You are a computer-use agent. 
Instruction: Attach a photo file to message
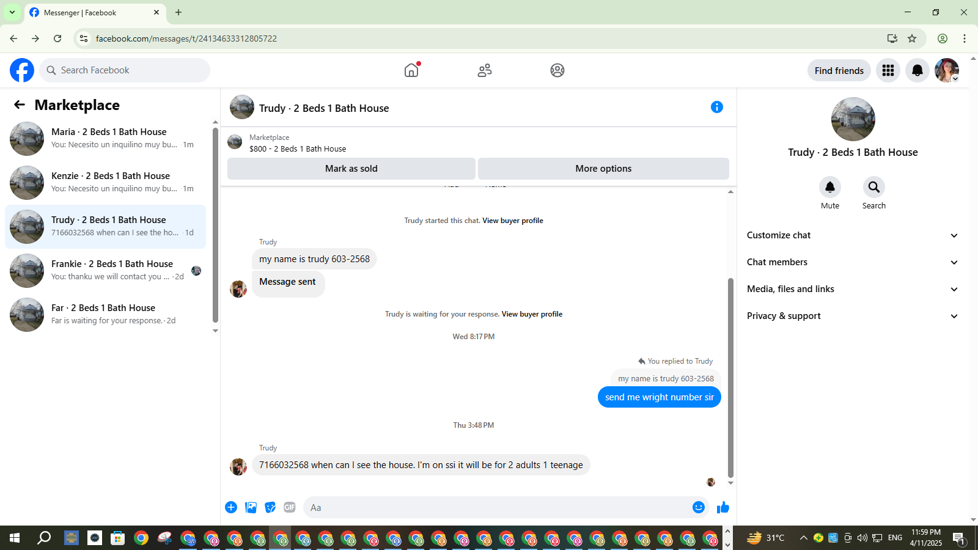click(251, 507)
